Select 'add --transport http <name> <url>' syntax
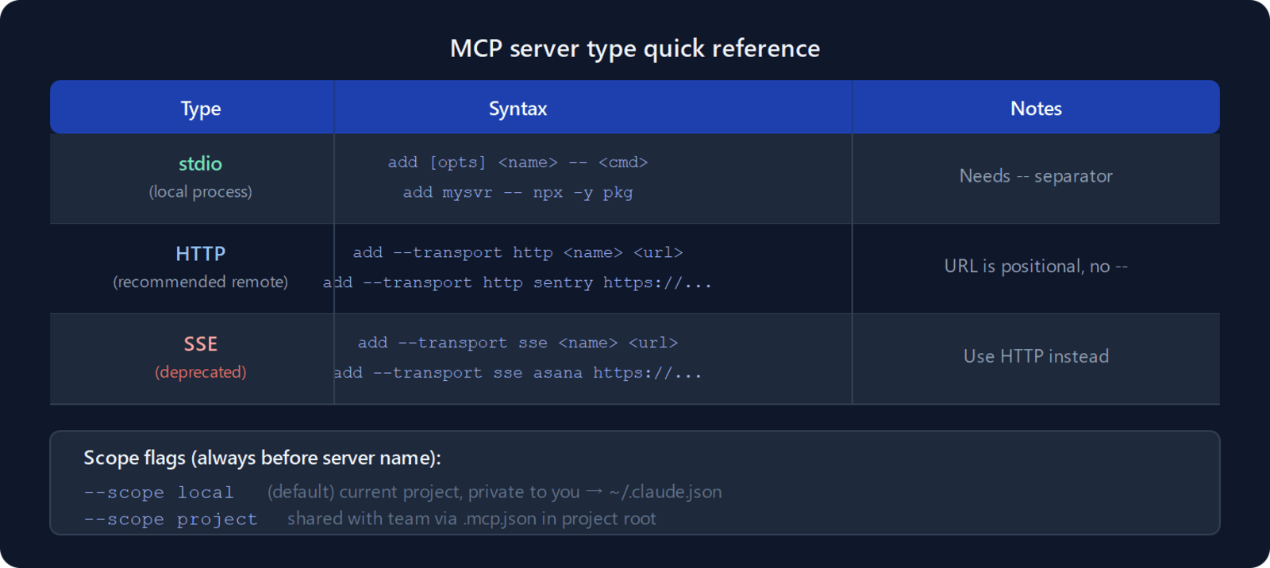Screen dimensions: 1270x568 click(518, 252)
